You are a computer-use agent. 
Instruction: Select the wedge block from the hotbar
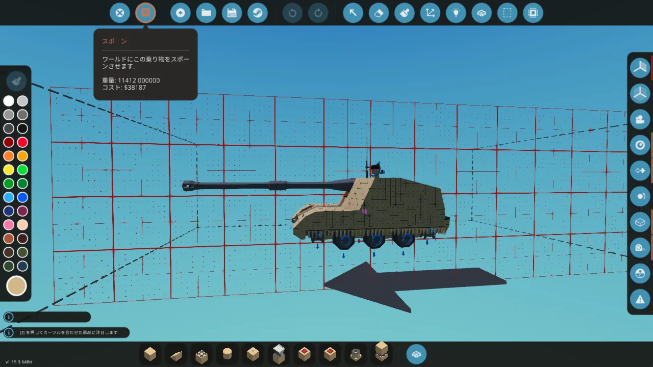pyautogui.click(x=176, y=354)
